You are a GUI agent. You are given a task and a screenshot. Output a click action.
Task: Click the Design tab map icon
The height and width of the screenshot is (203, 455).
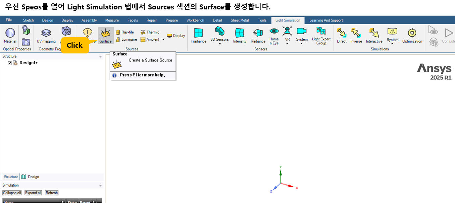(x=23, y=177)
